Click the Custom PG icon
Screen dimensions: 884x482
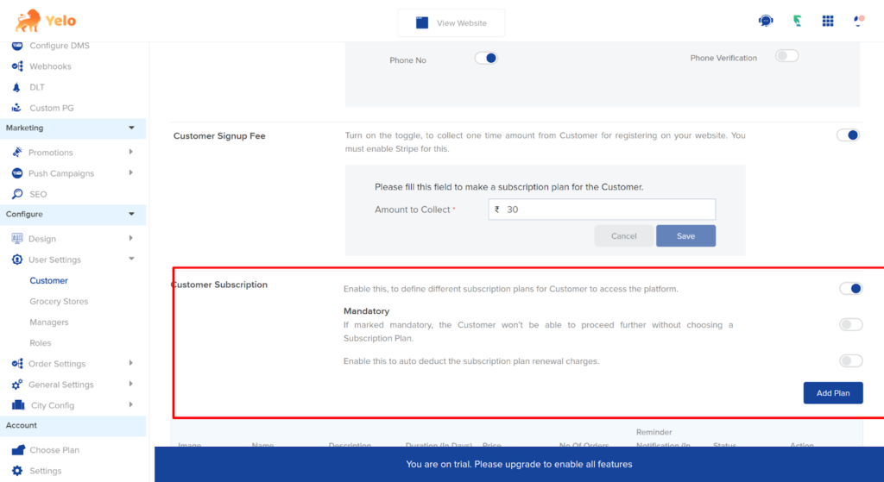coord(17,108)
